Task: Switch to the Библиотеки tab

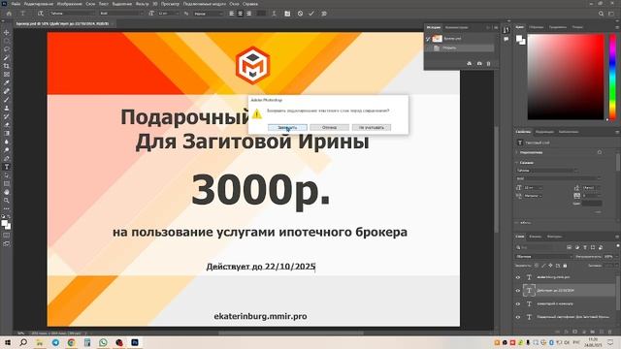Action: point(569,132)
